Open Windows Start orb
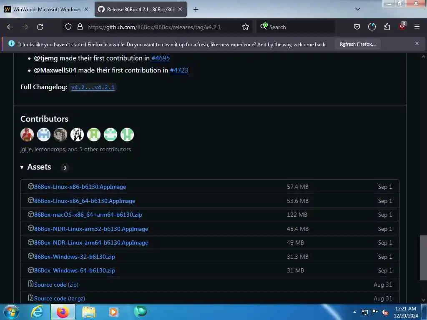 point(11,312)
